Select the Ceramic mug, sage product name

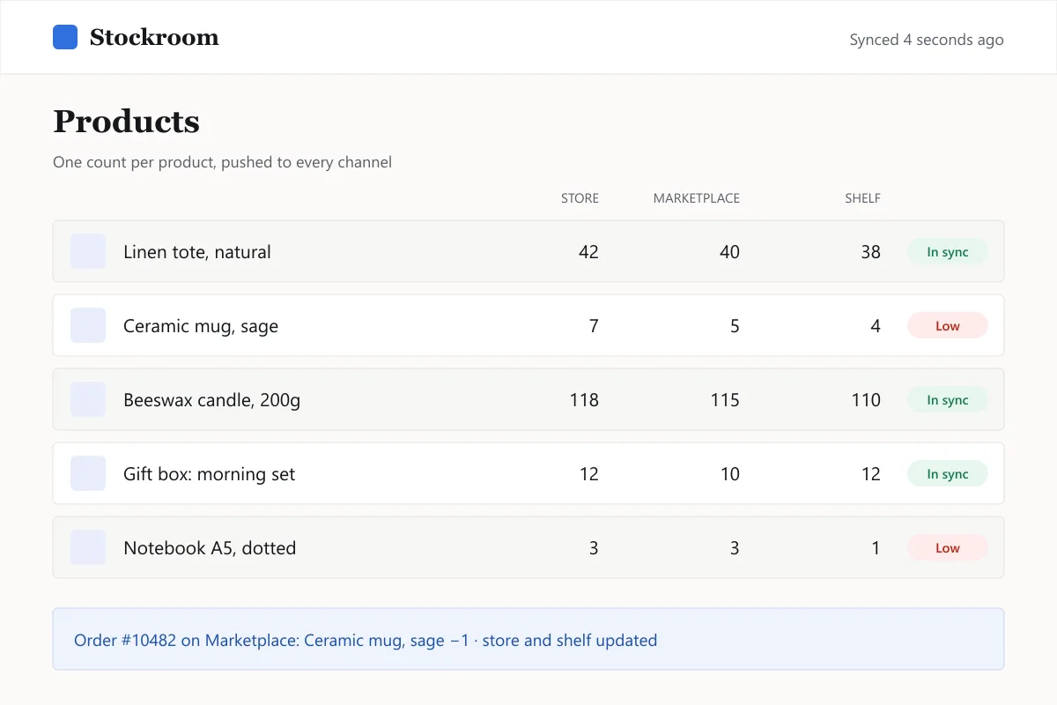[x=201, y=326]
